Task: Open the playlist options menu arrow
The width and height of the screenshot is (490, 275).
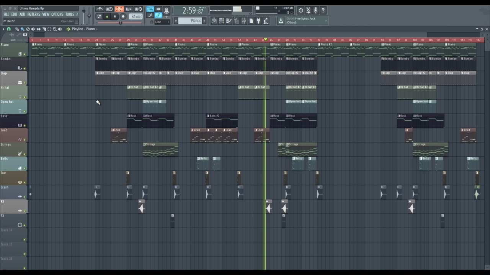Action: pyautogui.click(x=3, y=29)
